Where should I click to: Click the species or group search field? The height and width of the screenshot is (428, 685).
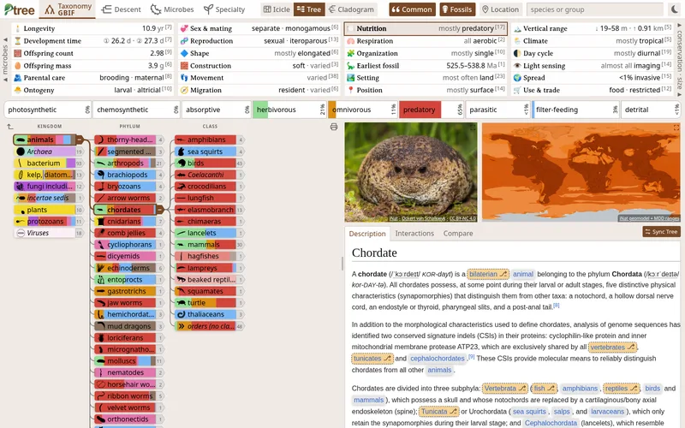[x=594, y=9]
